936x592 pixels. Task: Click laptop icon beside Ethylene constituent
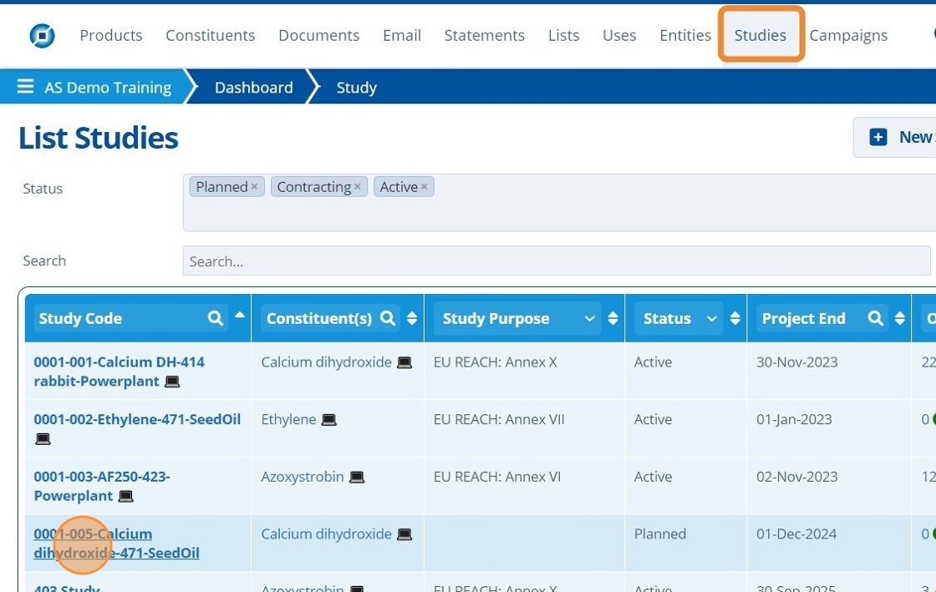tap(329, 420)
